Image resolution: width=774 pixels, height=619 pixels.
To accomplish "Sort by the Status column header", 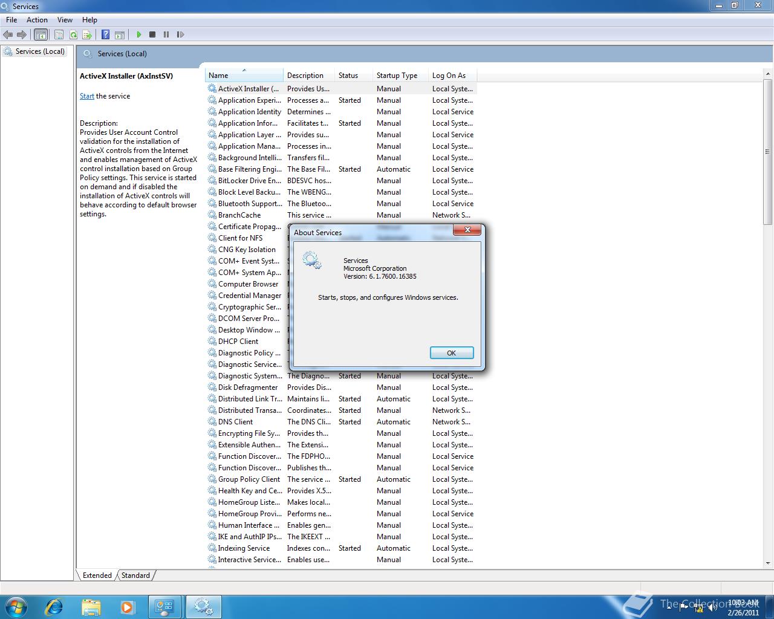I will (x=354, y=76).
